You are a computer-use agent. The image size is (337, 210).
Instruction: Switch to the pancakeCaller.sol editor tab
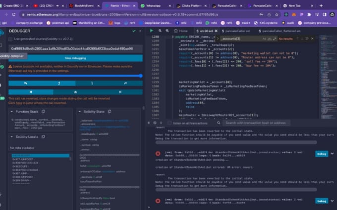click(x=236, y=31)
